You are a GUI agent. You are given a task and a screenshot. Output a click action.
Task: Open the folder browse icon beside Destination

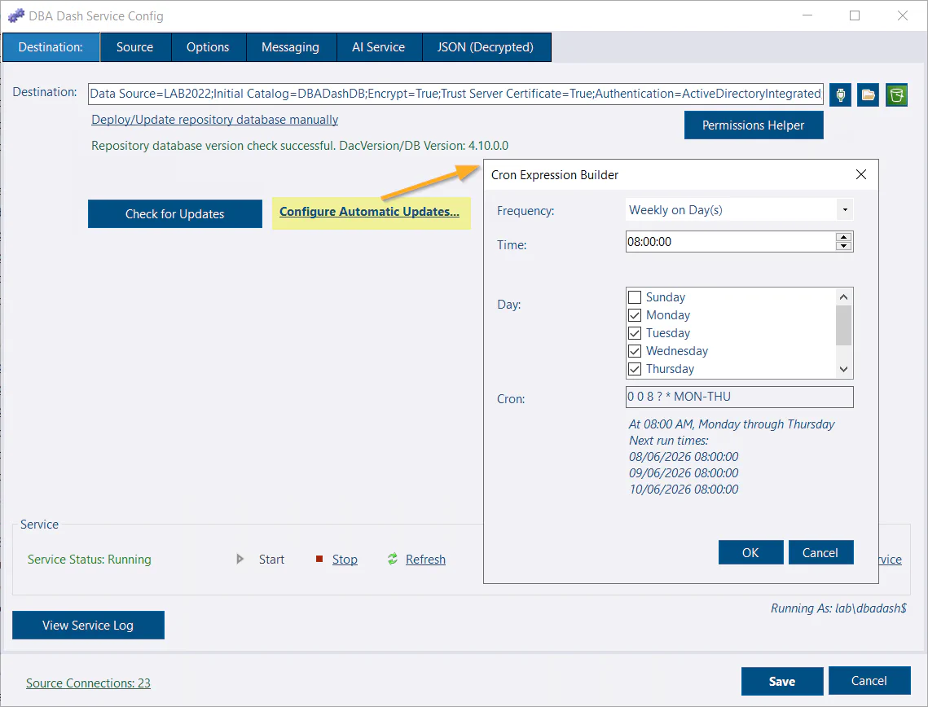coord(869,94)
